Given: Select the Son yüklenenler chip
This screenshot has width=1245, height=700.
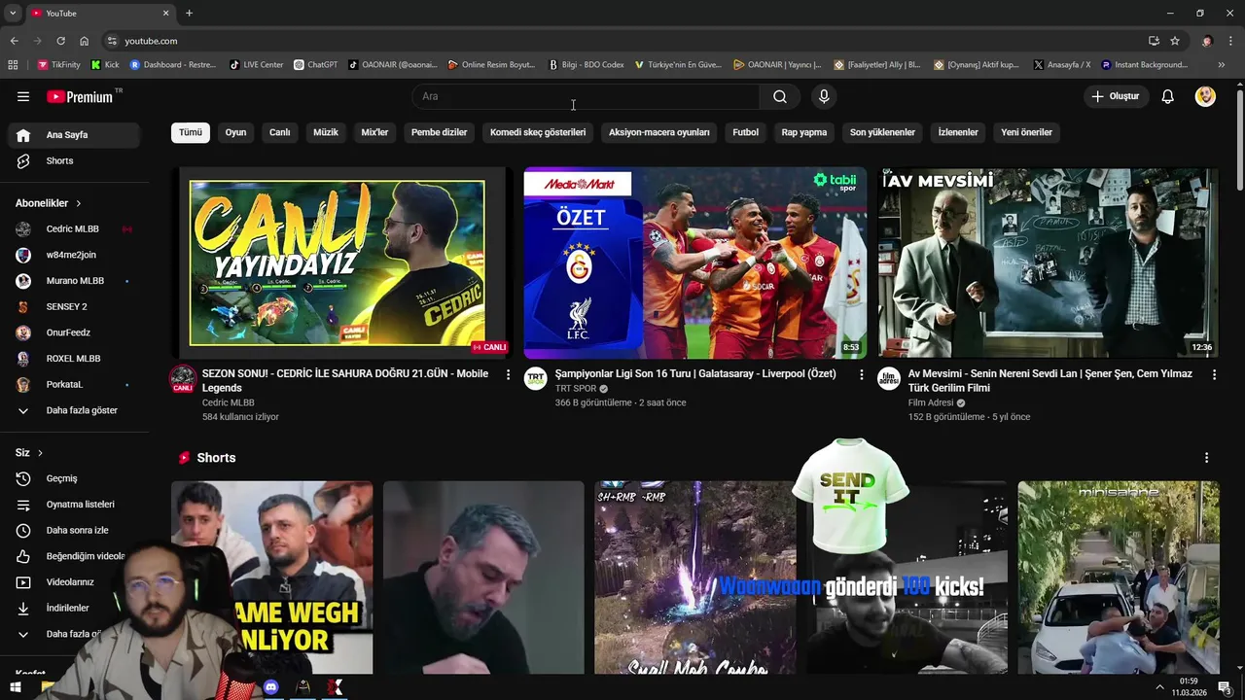Looking at the screenshot, I should coord(882,132).
